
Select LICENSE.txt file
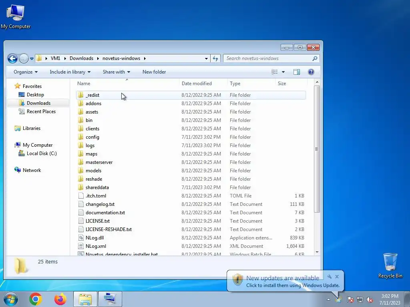[191, 221]
